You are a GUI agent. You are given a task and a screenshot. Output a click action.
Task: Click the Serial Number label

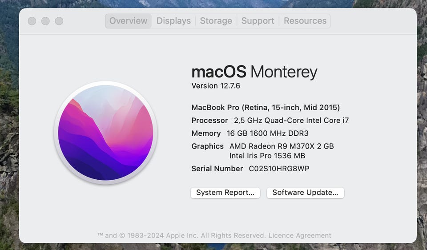217,169
